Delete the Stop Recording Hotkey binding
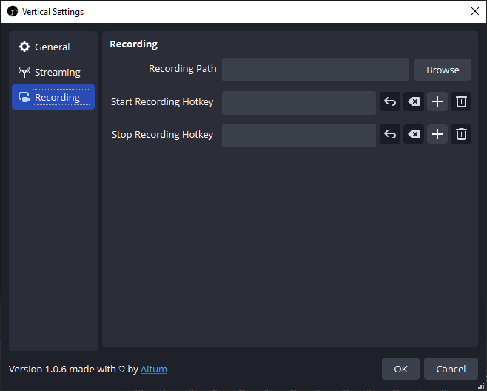Viewport: 487px width, 391px height. point(461,135)
